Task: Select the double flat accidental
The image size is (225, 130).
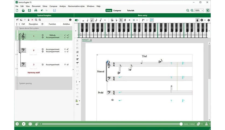Action: 112,20
